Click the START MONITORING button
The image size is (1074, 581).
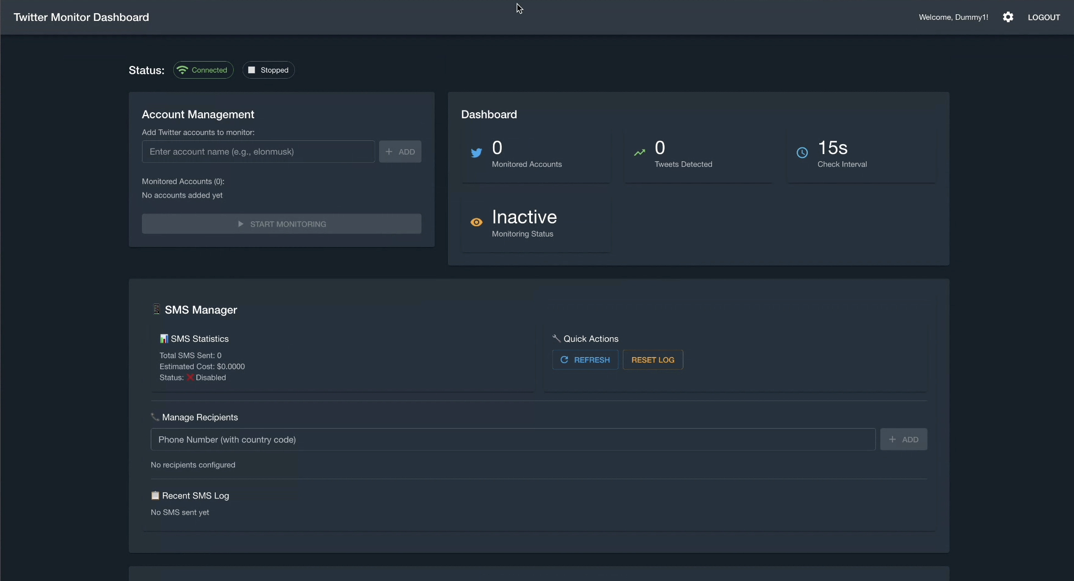click(x=282, y=224)
